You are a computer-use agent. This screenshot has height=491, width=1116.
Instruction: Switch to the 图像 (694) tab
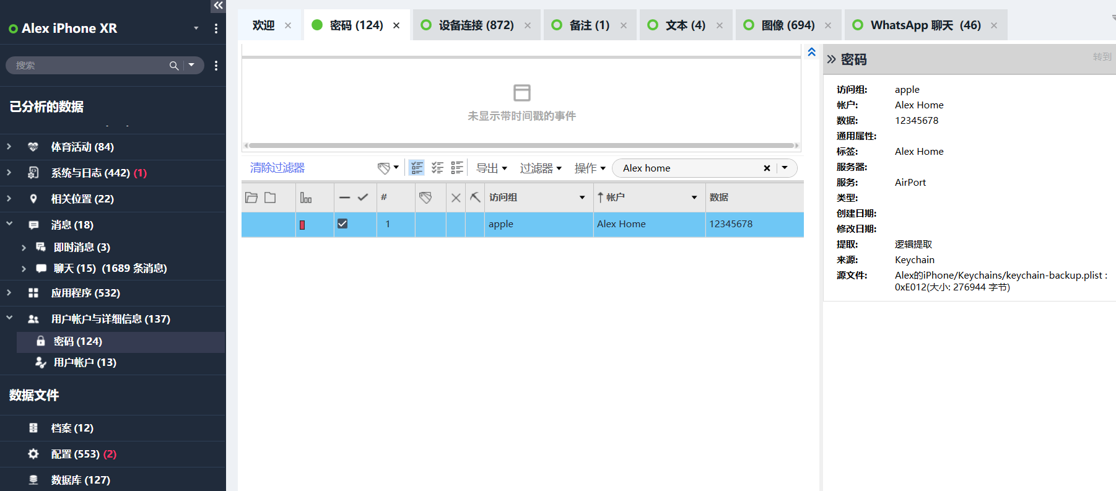(788, 25)
